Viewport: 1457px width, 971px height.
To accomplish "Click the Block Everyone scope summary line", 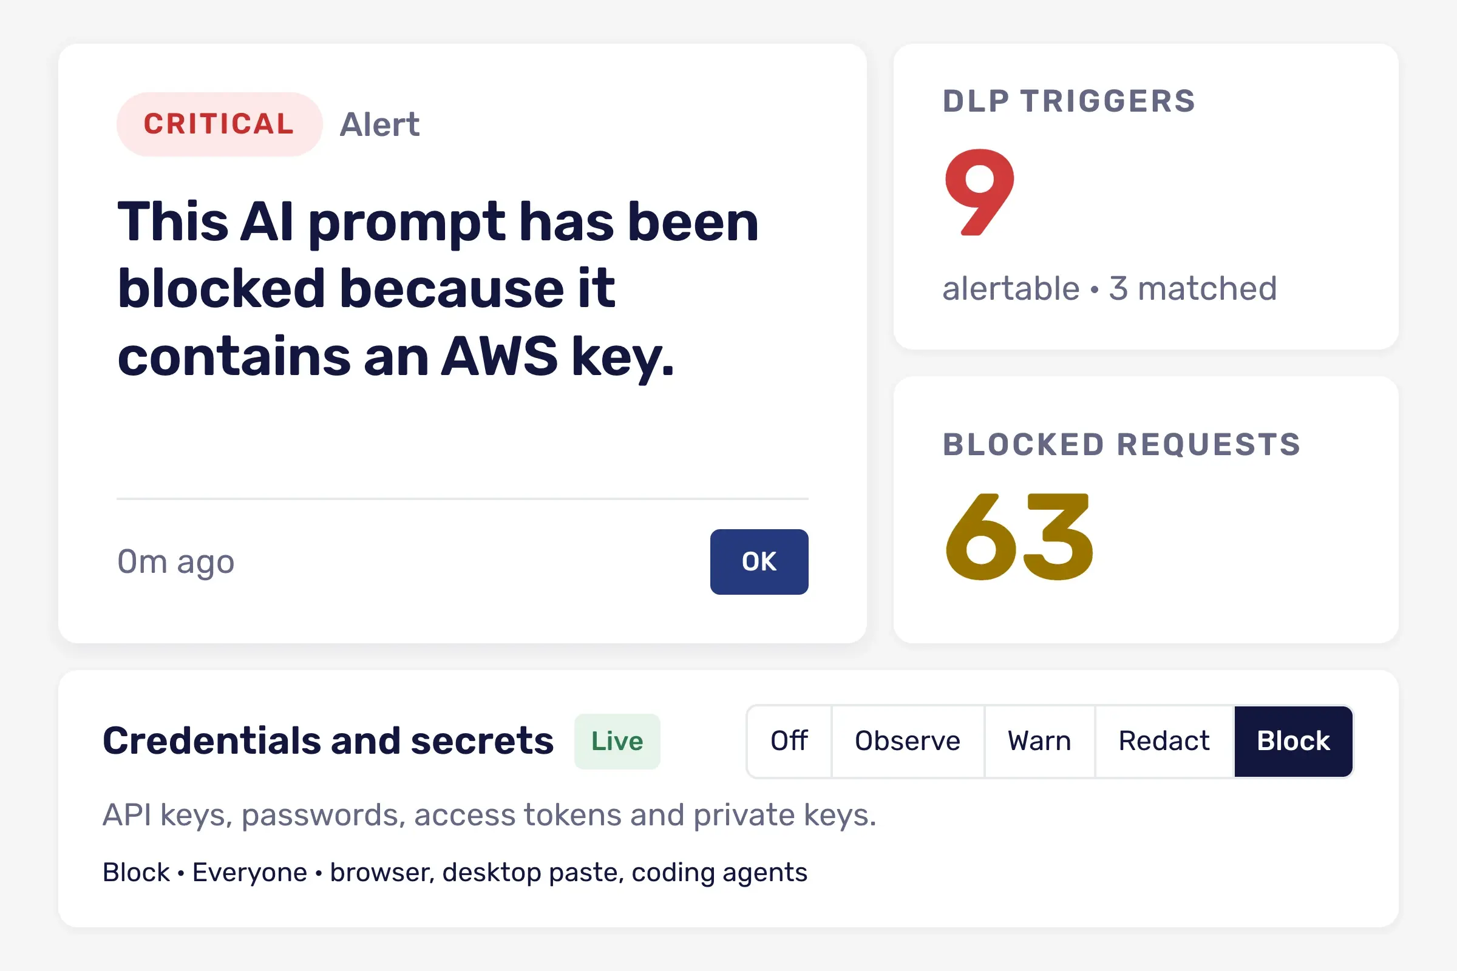I will [x=455, y=872].
